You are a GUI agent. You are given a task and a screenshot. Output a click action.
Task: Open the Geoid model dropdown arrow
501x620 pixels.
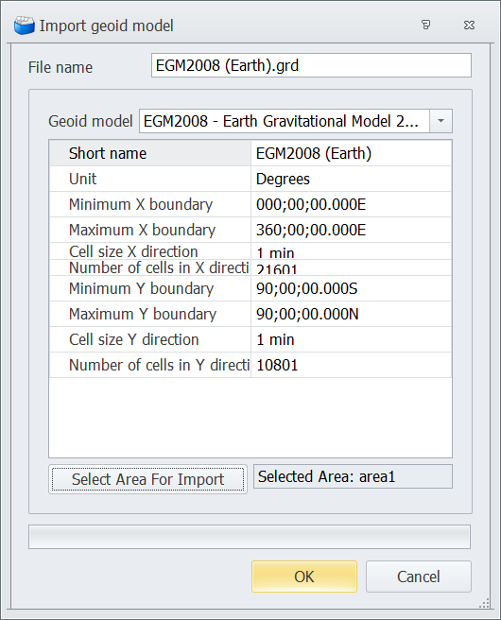441,121
